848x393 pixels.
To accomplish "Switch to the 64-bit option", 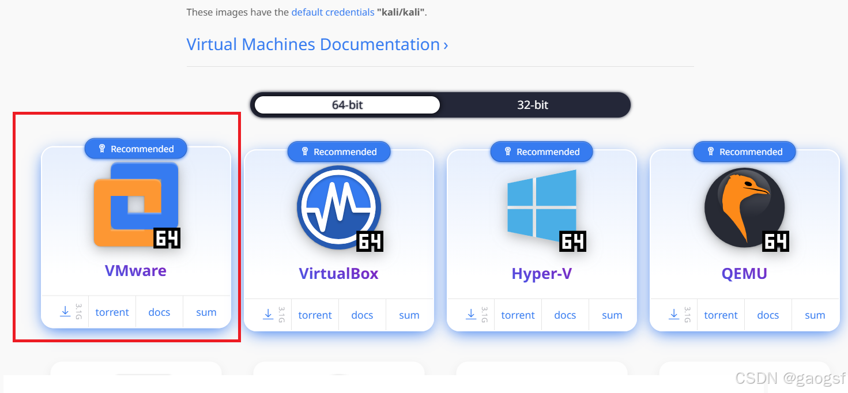I will (x=347, y=105).
